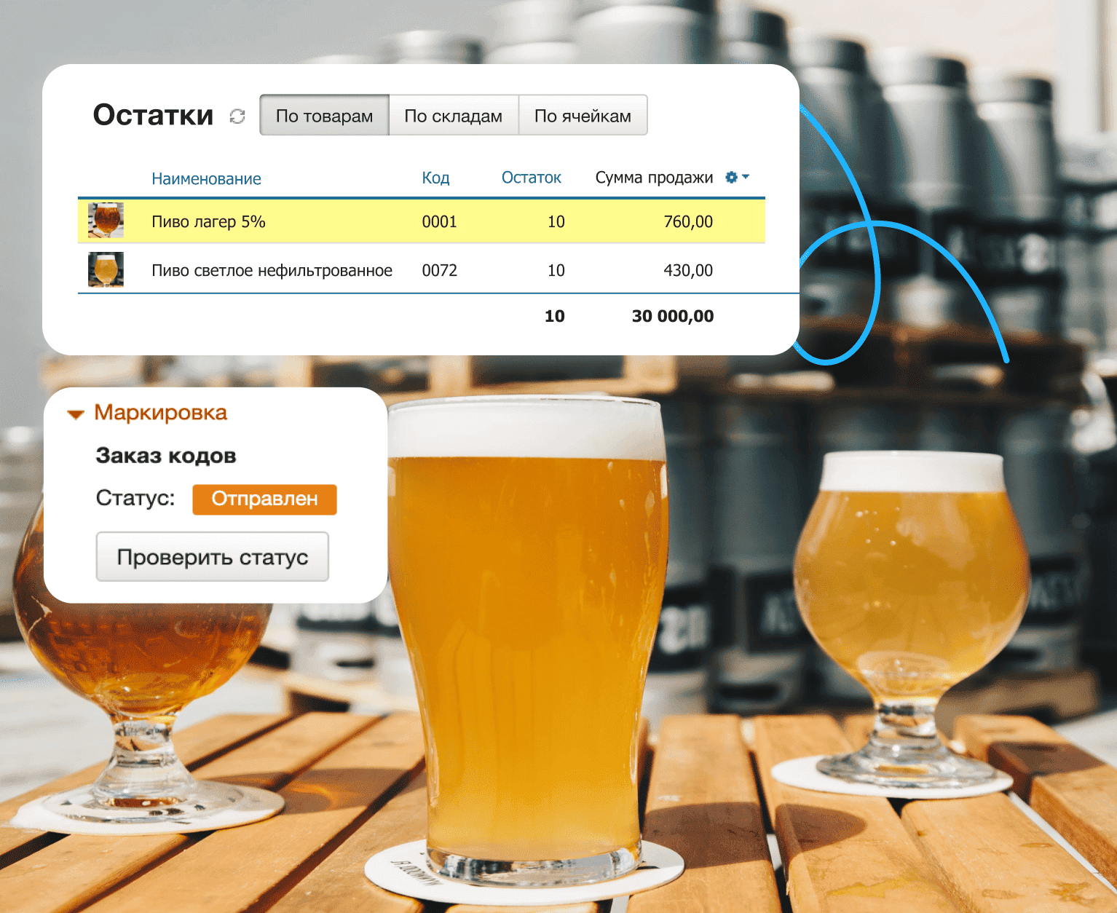1117x913 pixels.
Task: Click the refresh icon beside Остатки
Action: tap(237, 116)
